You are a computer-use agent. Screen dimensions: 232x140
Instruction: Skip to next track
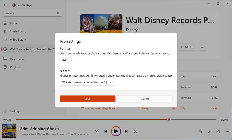pos(126,131)
